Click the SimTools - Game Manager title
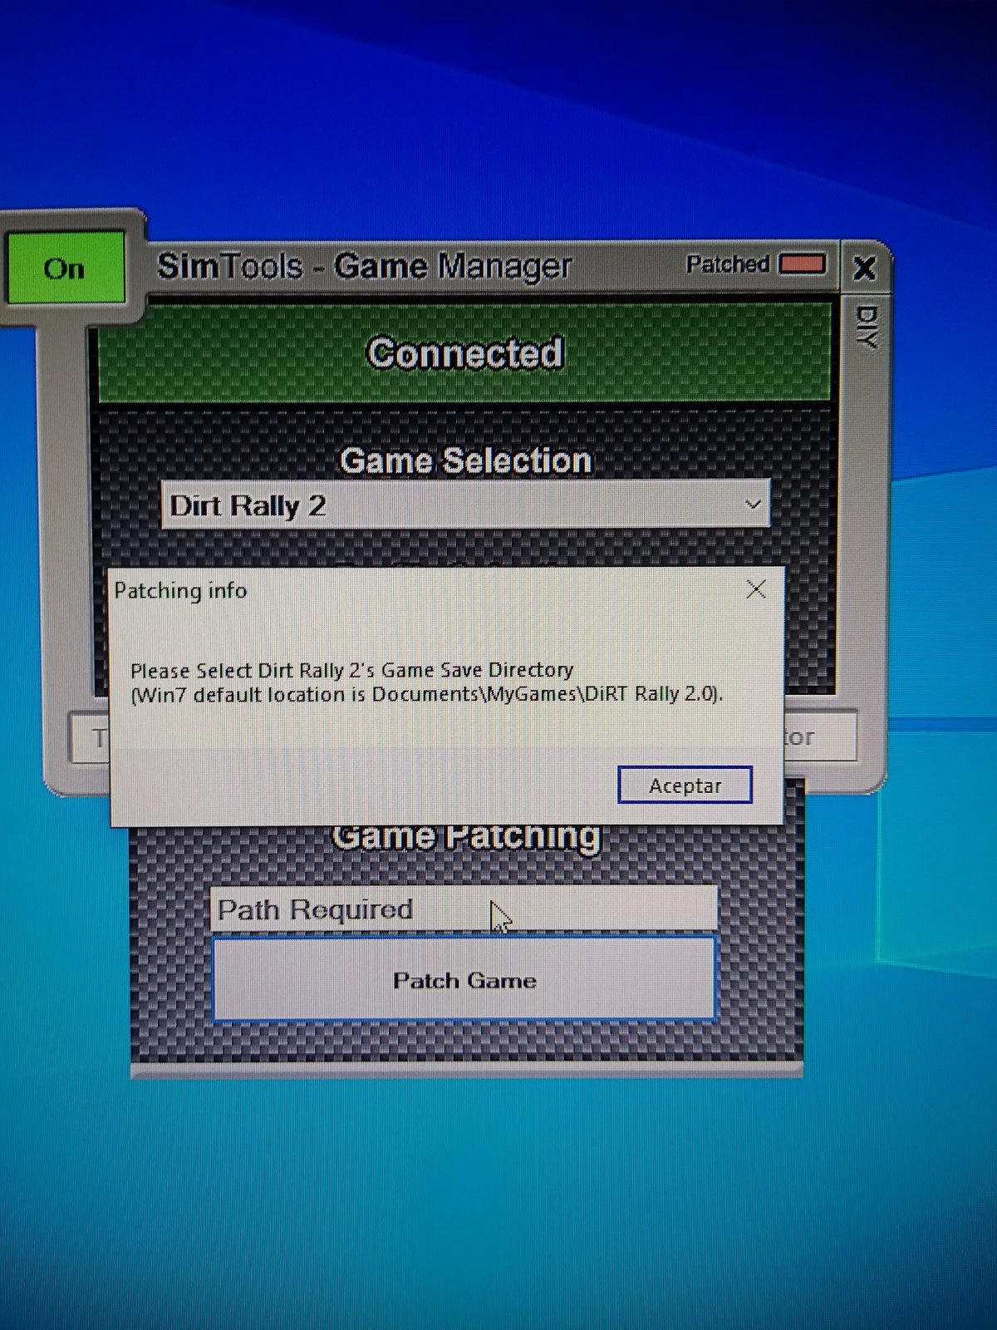 365,266
